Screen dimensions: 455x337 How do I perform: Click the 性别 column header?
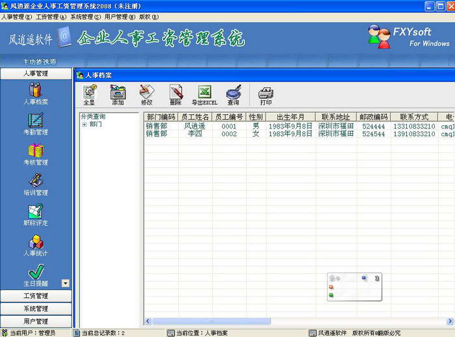click(x=256, y=117)
